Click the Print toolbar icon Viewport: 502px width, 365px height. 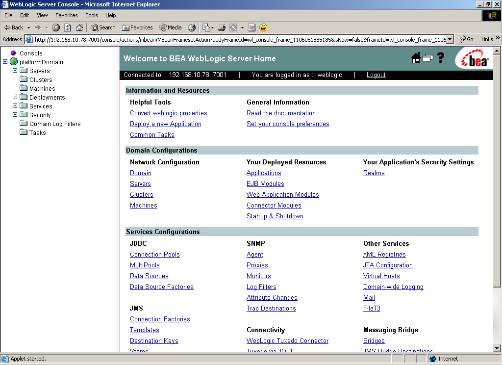[222, 27]
